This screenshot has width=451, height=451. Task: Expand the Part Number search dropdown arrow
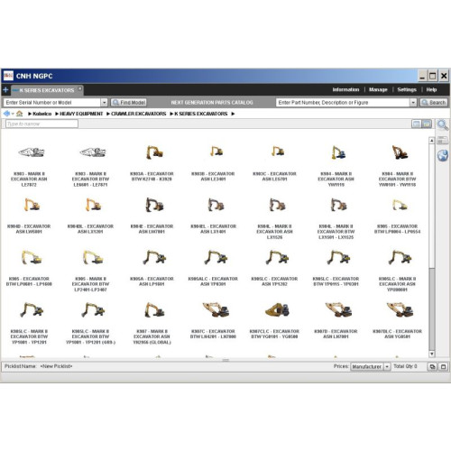tap(413, 103)
